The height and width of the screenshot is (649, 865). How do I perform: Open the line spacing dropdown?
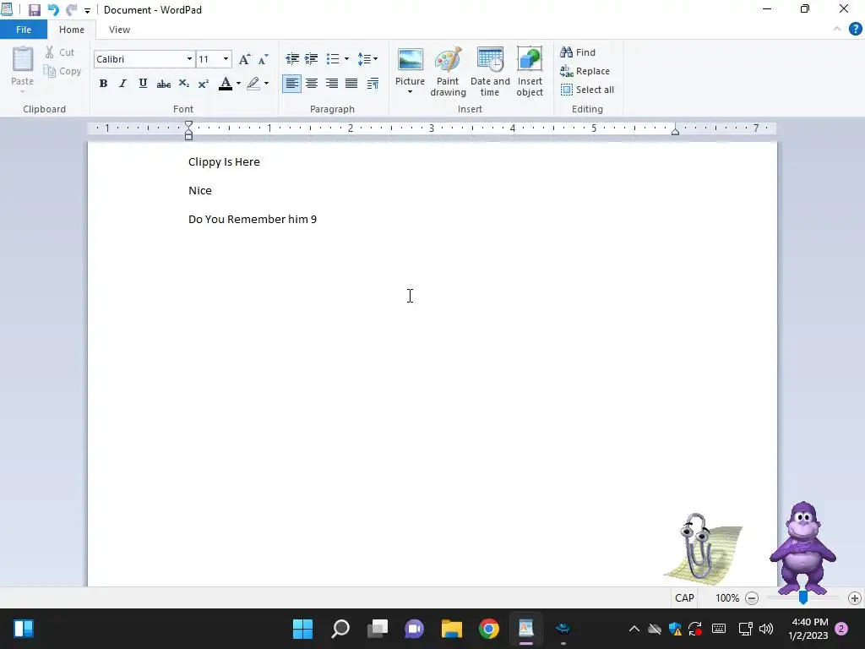coord(367,58)
